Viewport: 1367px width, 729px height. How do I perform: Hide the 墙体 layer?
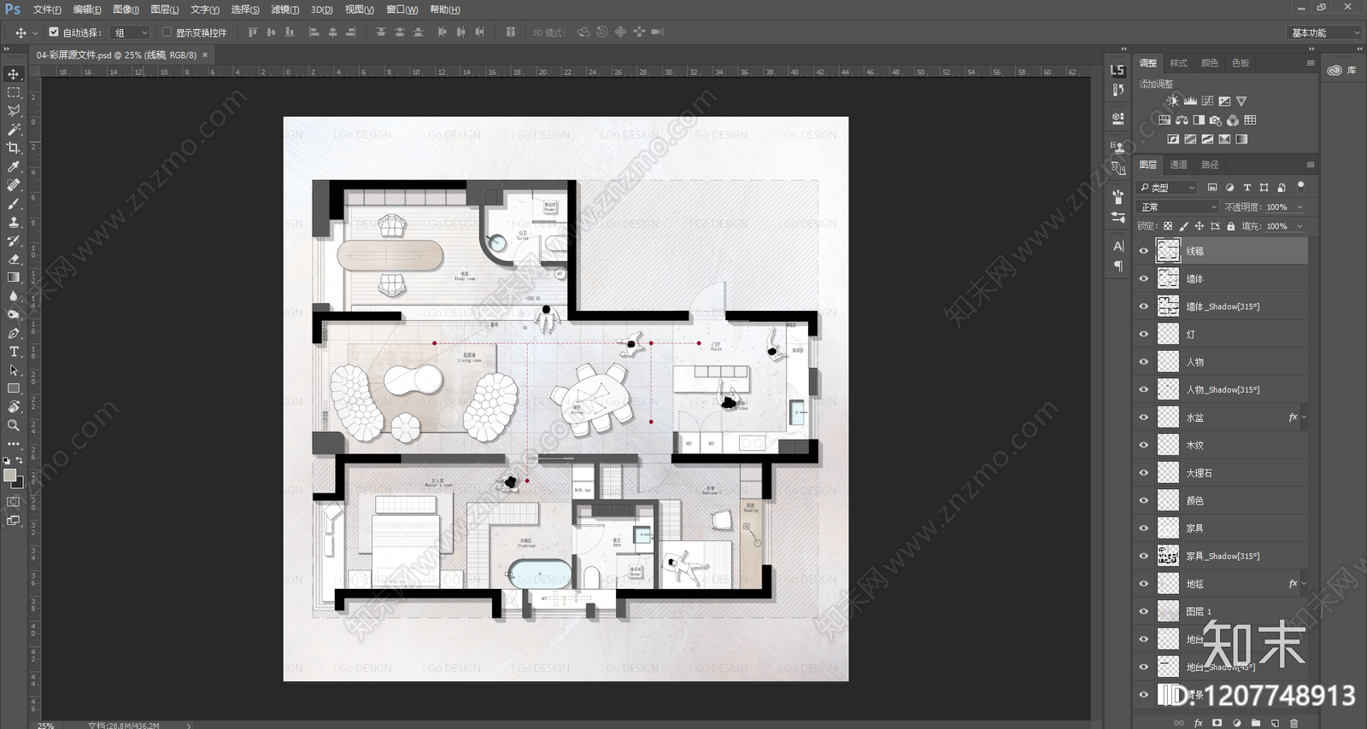click(1144, 279)
